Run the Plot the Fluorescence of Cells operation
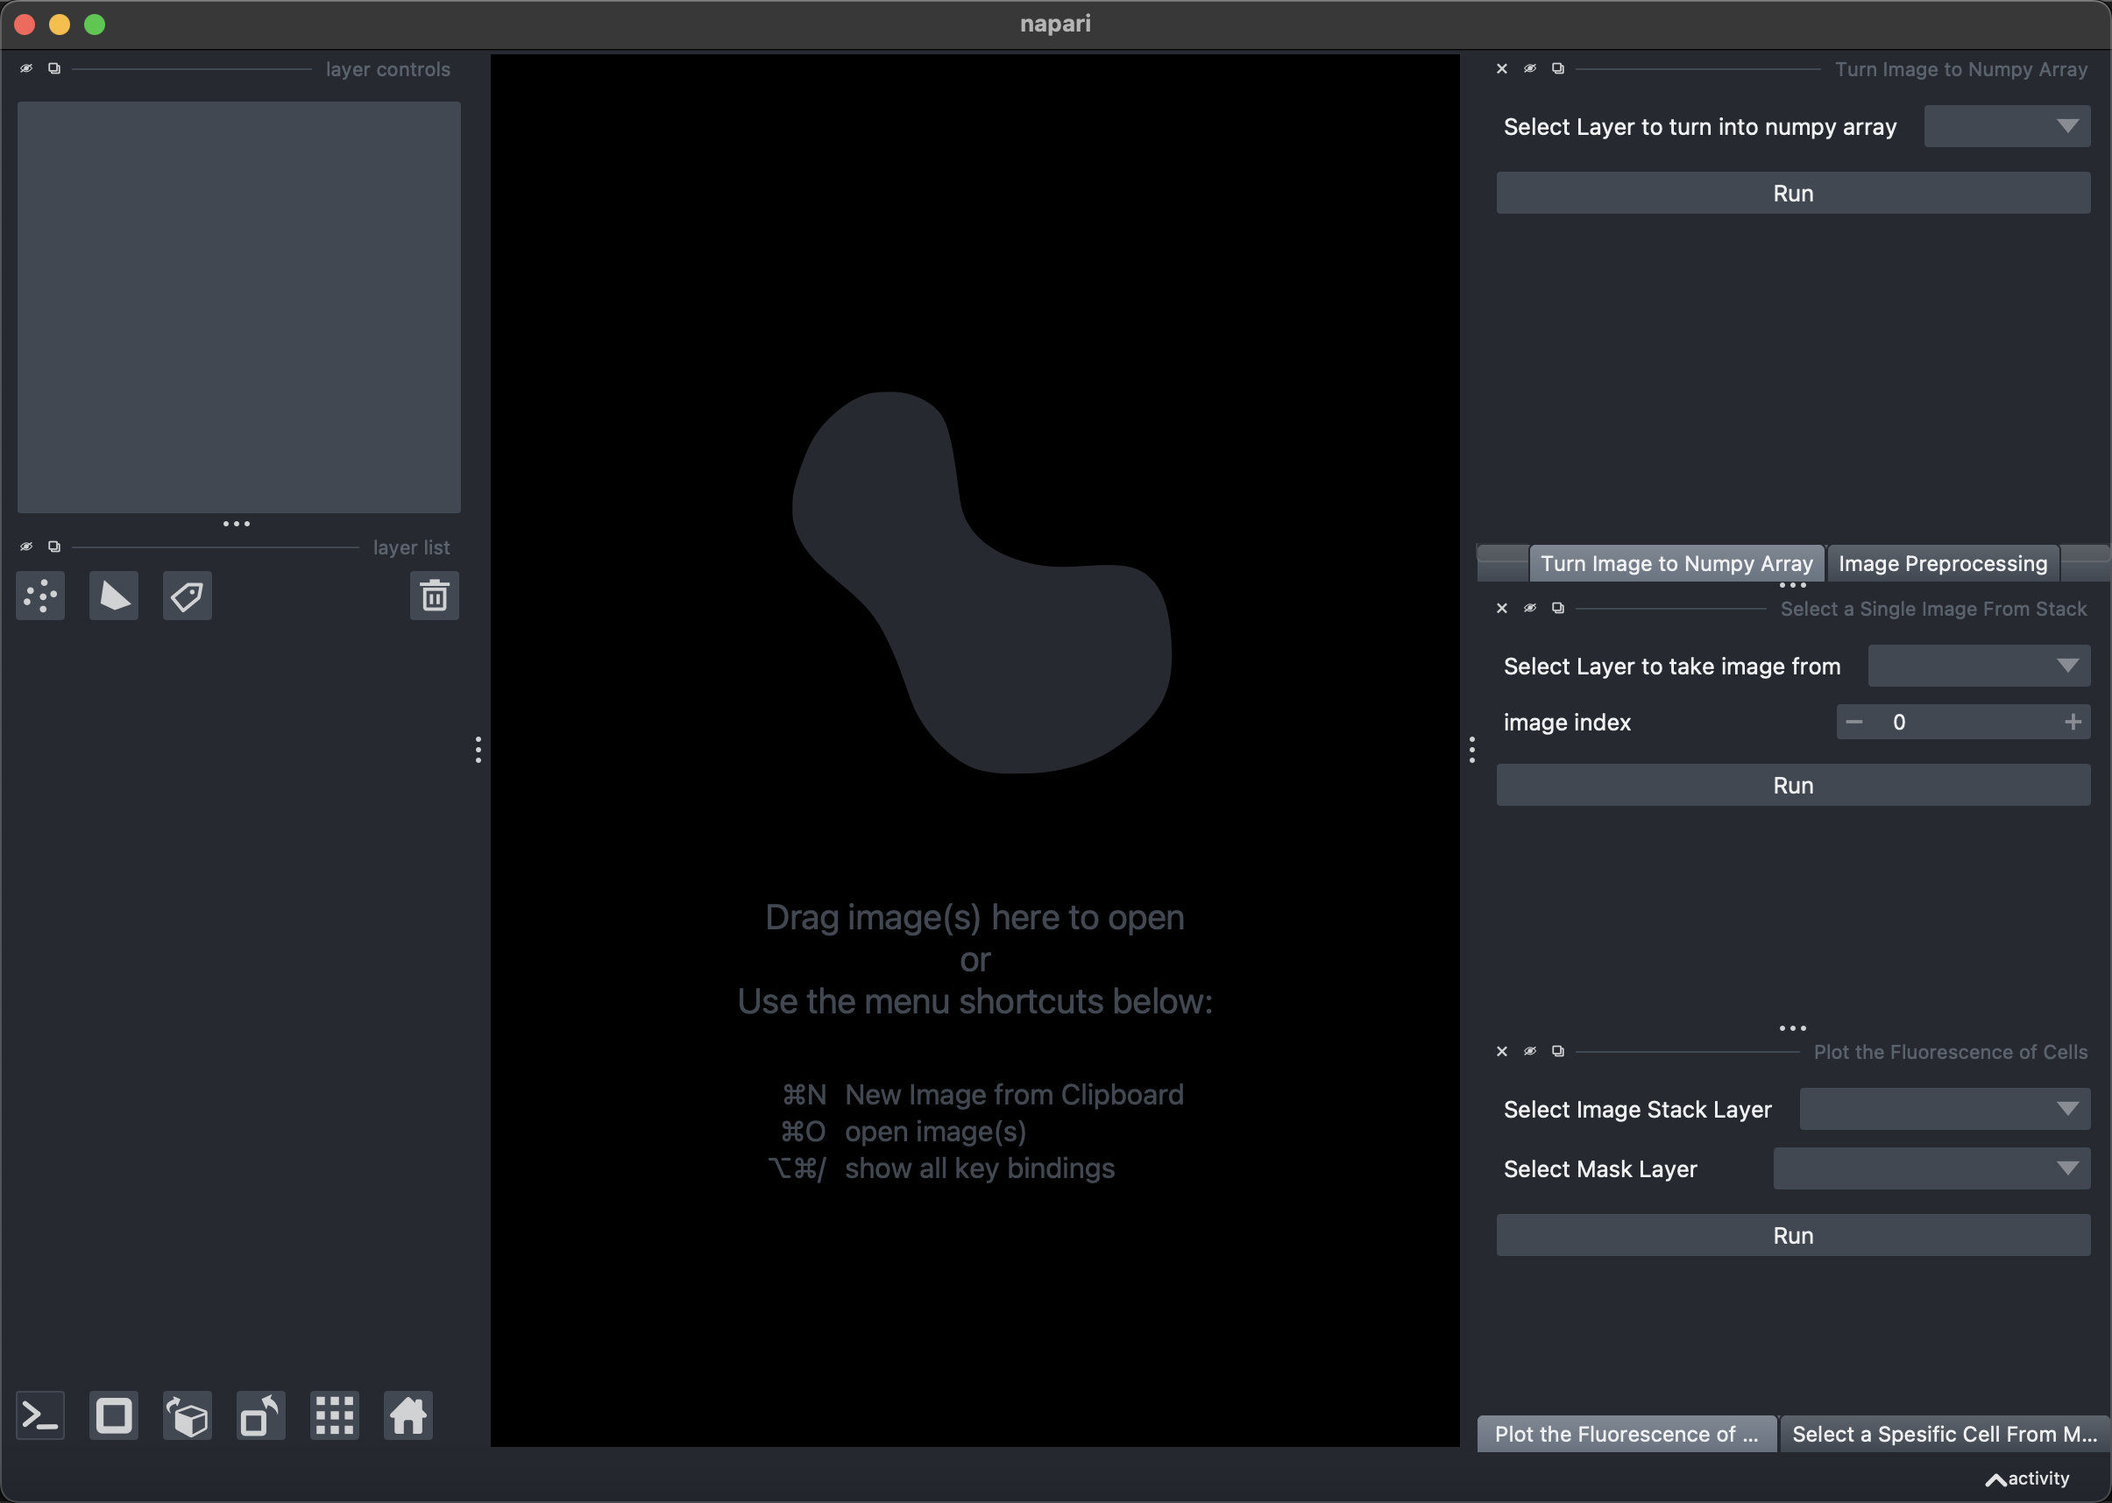The height and width of the screenshot is (1503, 2112). click(1792, 1235)
